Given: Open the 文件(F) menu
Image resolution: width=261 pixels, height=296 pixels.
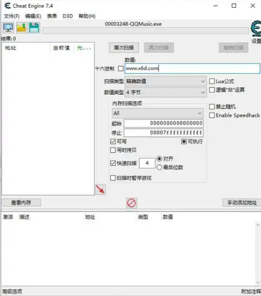Looking at the screenshot, I should click(x=12, y=16).
